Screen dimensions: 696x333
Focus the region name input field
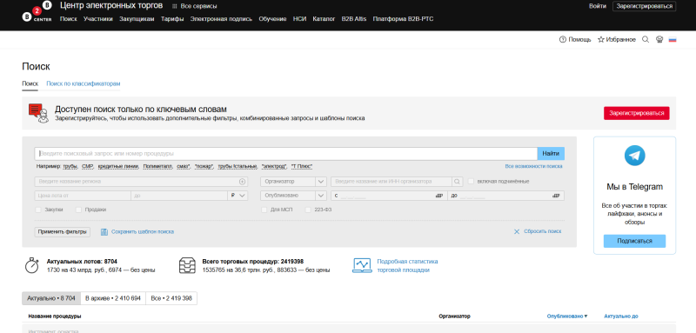[x=141, y=182]
